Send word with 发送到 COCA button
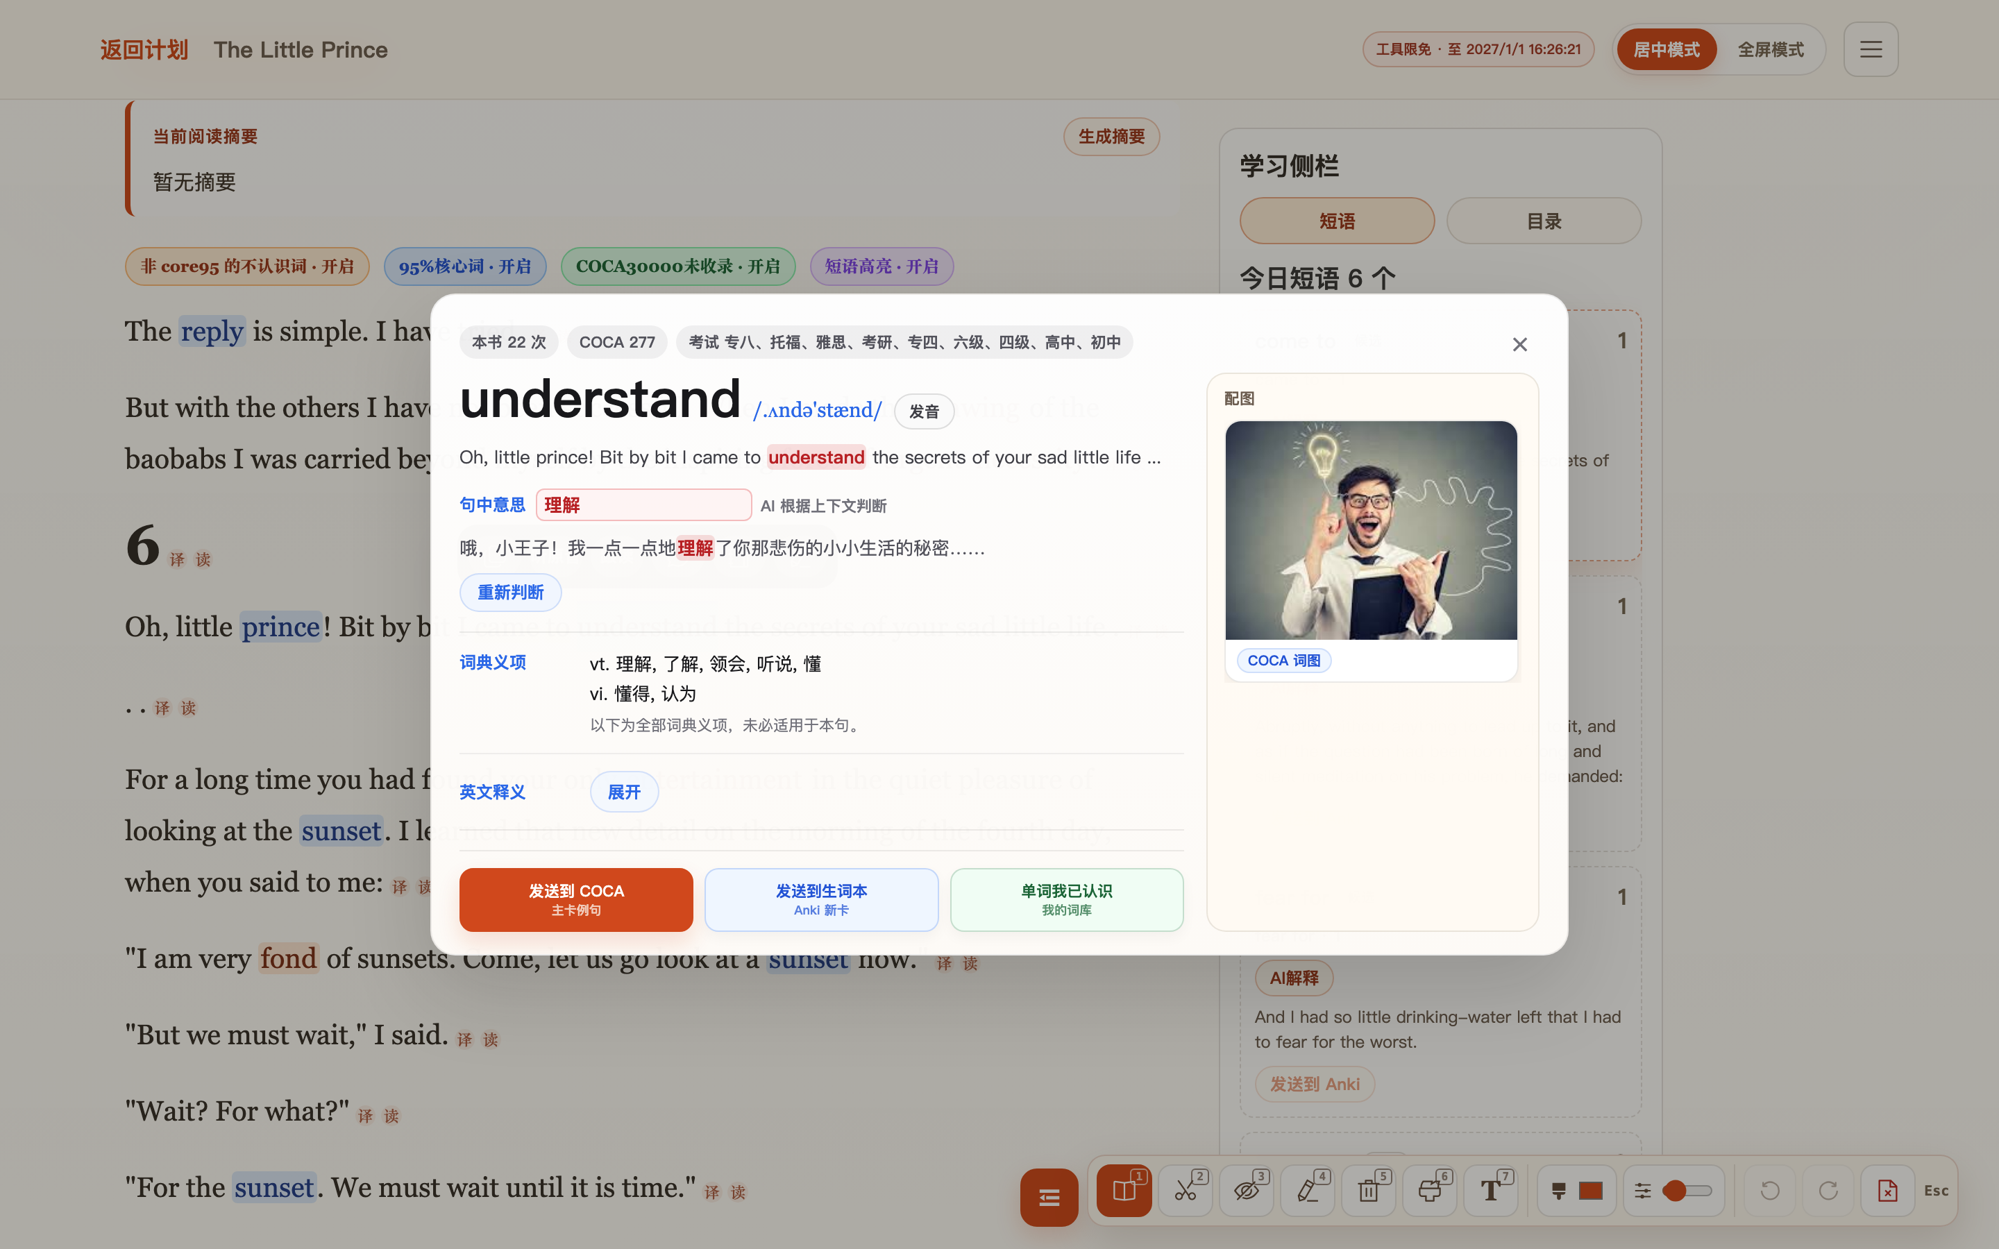 [575, 899]
